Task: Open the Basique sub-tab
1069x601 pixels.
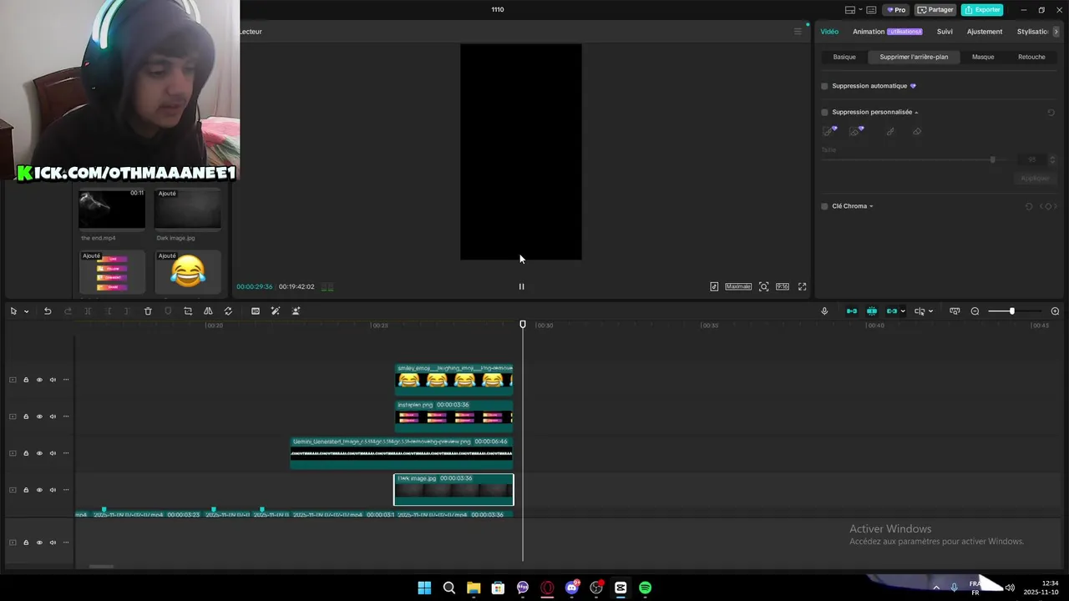Action: pos(844,57)
